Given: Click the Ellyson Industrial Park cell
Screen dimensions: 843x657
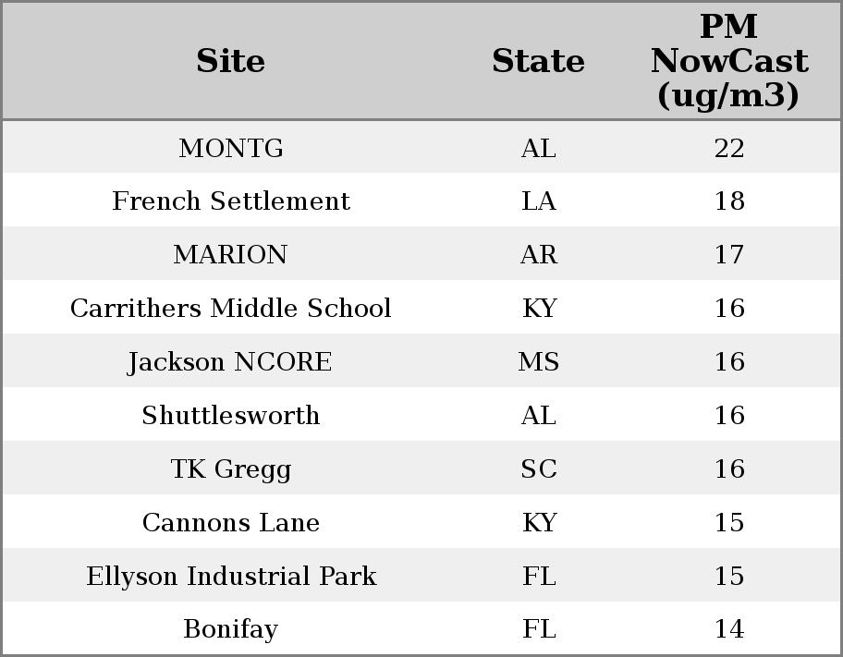Looking at the screenshot, I should point(231,577).
